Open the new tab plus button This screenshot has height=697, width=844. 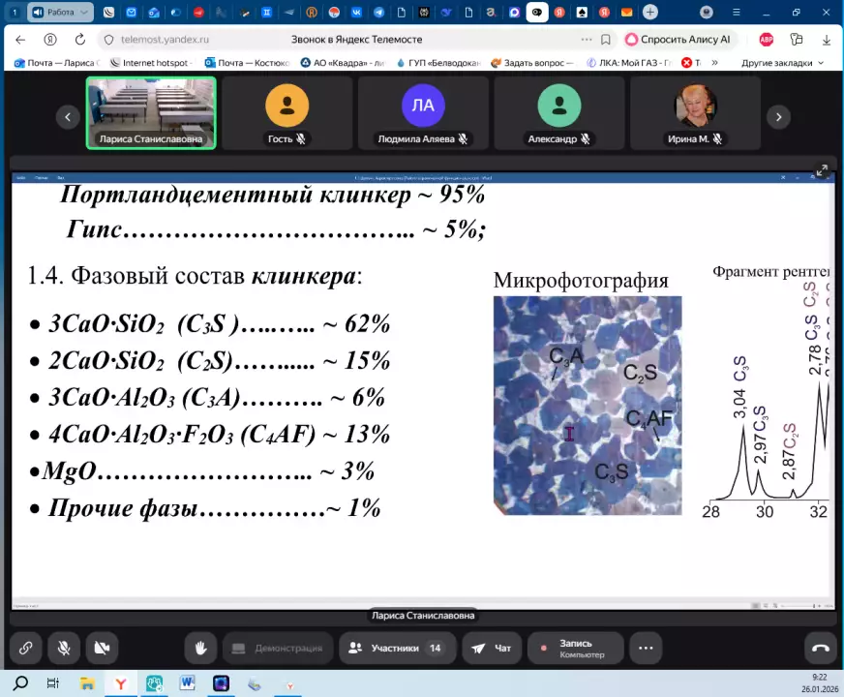tap(650, 13)
